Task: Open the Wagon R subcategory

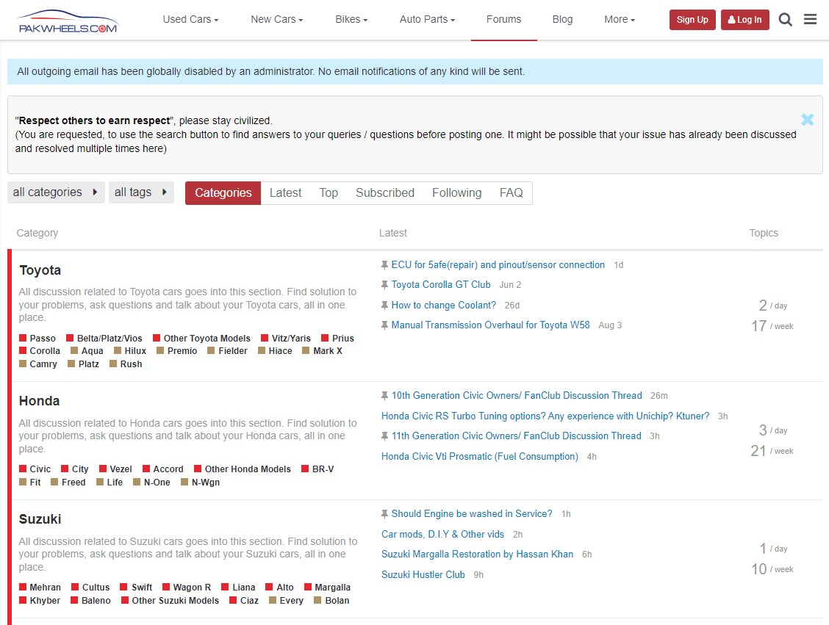Action: tap(192, 588)
